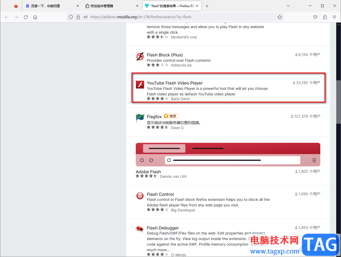341x257 pixels.
Task: Select author name ModernKit.one
Action: point(184,37)
